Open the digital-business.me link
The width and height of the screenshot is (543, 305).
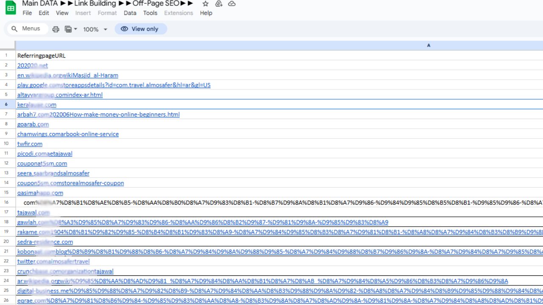[x=280, y=291]
